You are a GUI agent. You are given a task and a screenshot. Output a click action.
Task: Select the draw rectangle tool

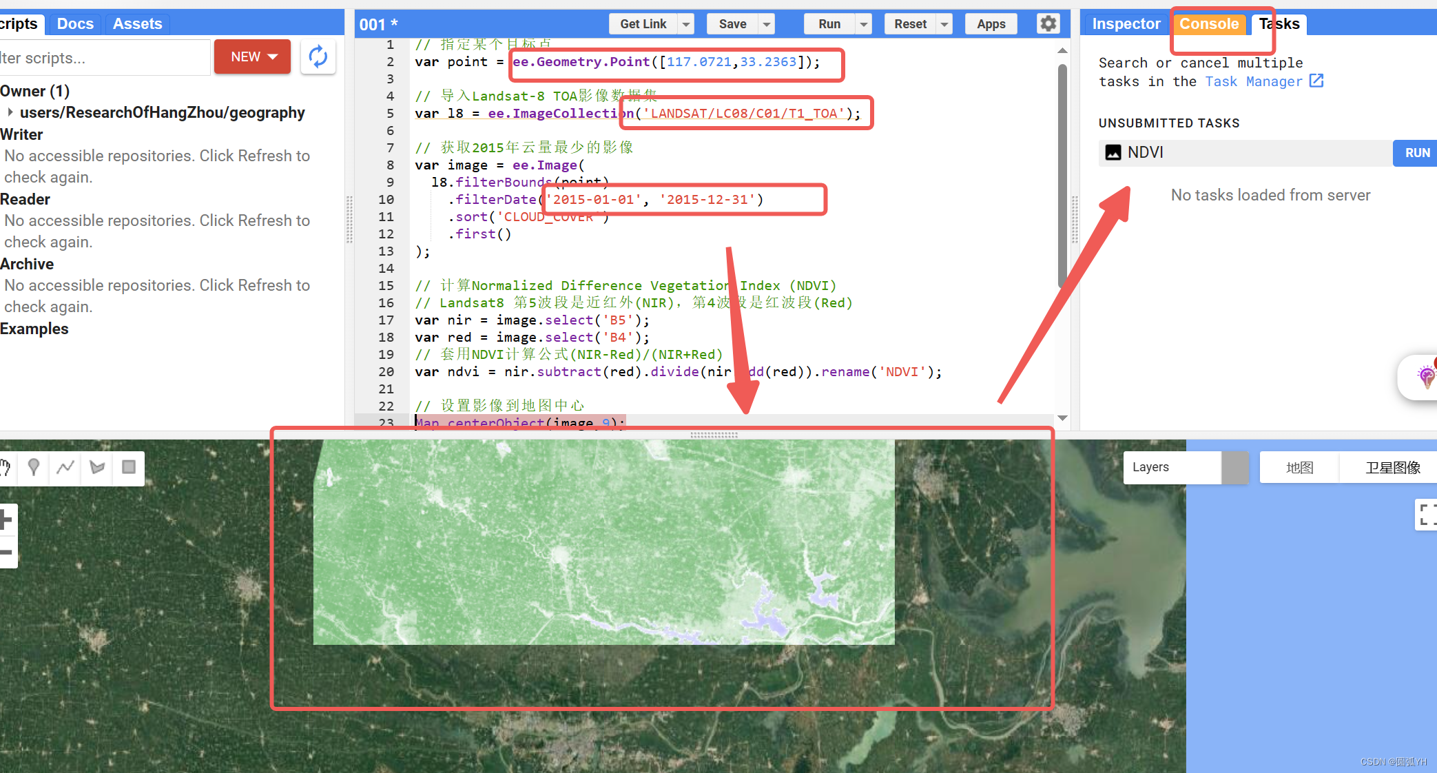coord(129,468)
